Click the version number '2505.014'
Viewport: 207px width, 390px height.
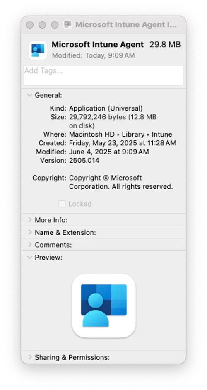click(x=84, y=160)
